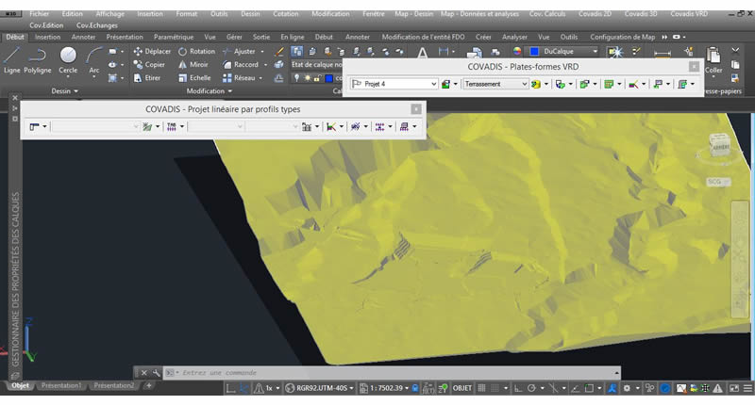
Task: Add a new layout with plus tab
Action: point(149,386)
